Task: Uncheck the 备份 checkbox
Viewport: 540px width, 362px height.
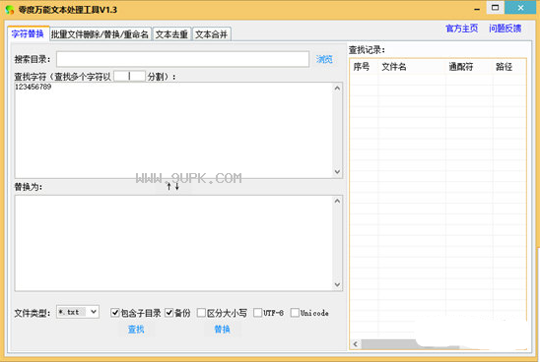Action: coord(169,313)
